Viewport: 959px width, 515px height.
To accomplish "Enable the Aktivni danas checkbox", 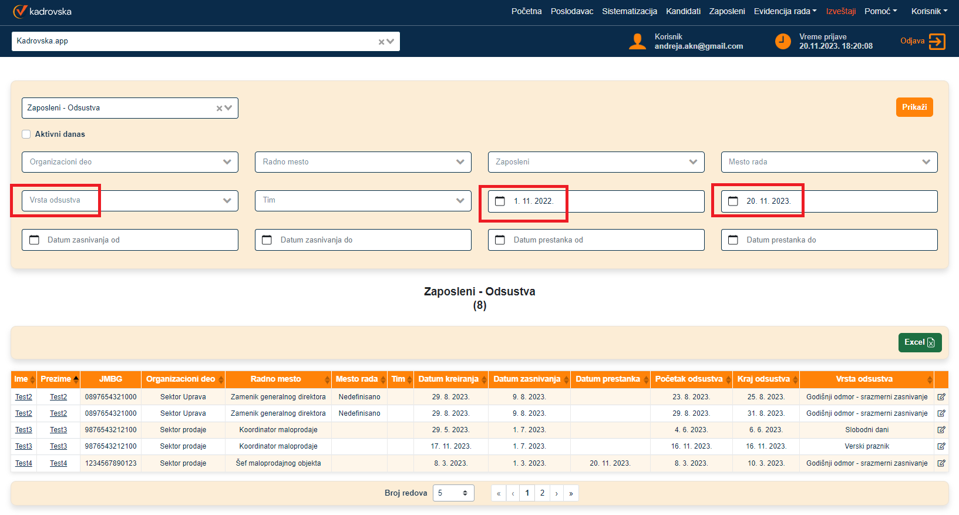I will pos(26,134).
